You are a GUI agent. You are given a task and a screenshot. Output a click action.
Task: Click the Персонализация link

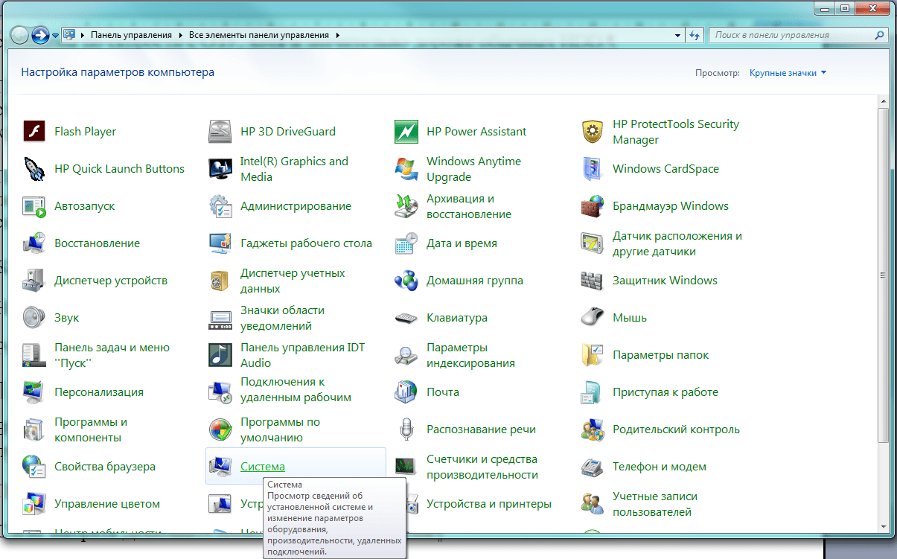tap(98, 392)
